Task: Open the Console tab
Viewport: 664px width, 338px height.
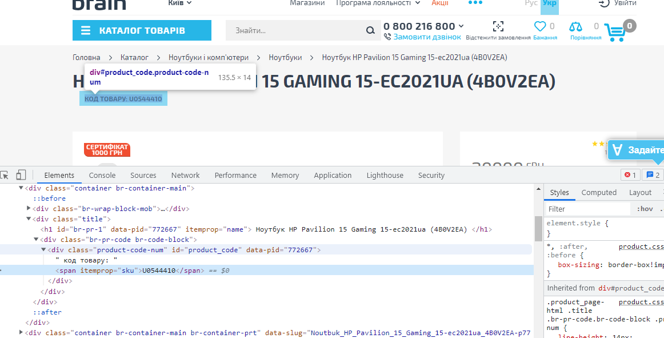Action: pyautogui.click(x=102, y=175)
